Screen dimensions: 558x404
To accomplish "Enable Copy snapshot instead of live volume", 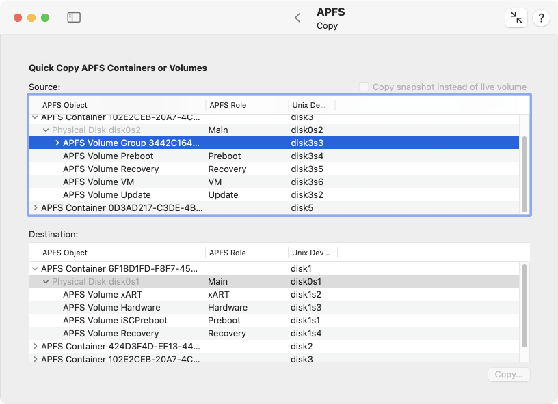I will click(363, 87).
